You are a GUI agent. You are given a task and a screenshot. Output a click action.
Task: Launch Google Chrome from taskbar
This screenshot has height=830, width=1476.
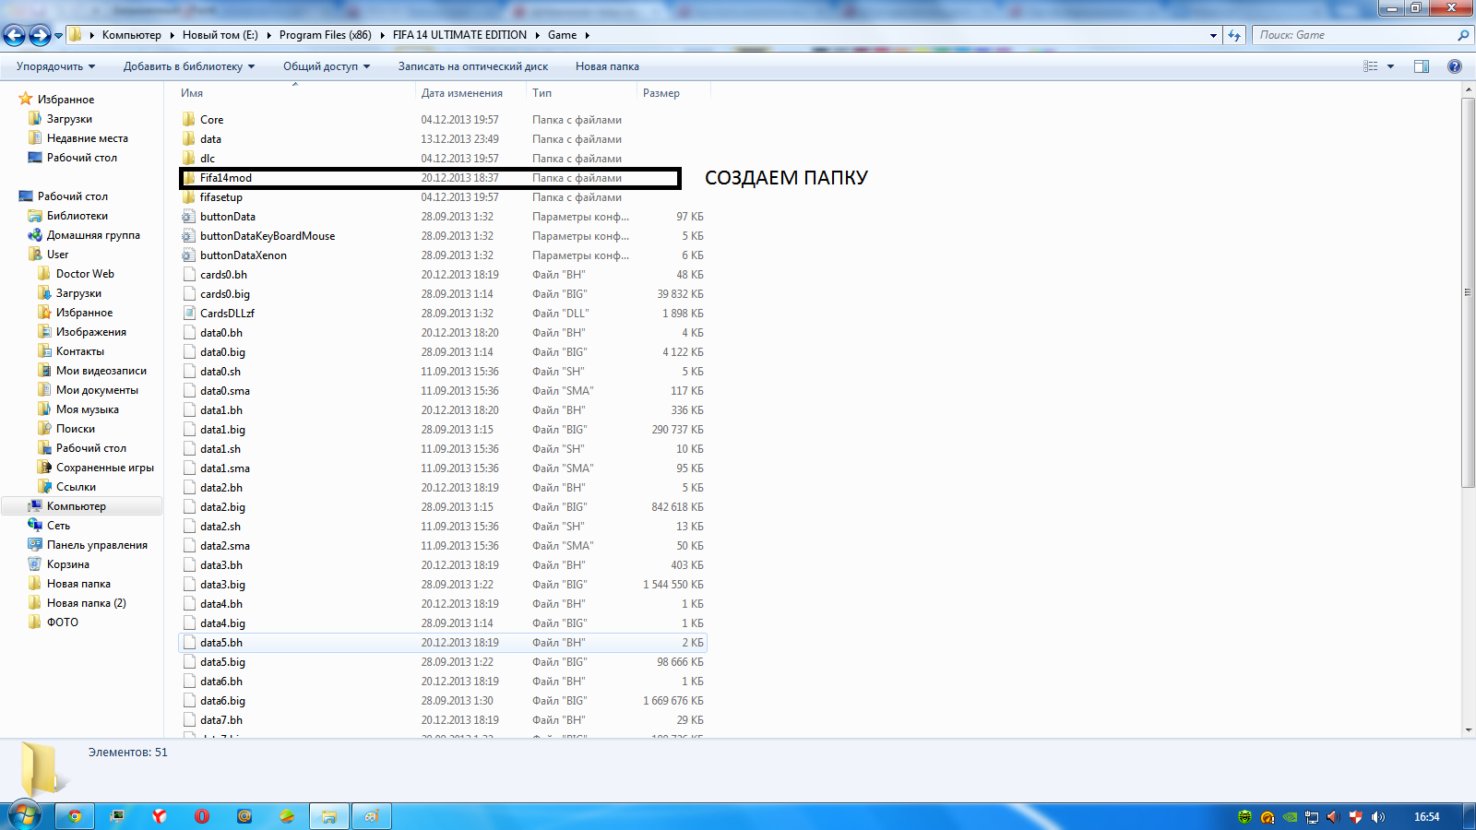click(x=75, y=816)
